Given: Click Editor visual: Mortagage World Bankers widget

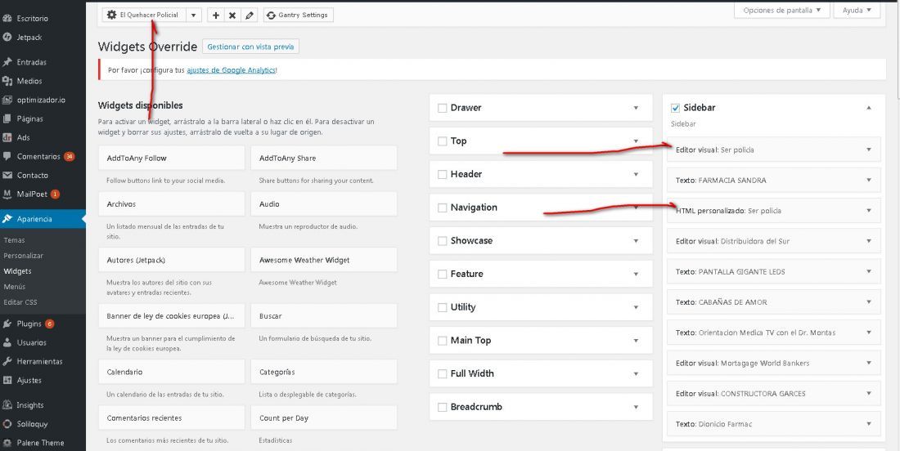Looking at the screenshot, I should [x=774, y=364].
